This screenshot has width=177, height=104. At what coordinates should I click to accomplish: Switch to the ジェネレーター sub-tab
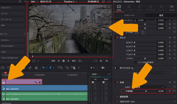(x=129, y=15)
